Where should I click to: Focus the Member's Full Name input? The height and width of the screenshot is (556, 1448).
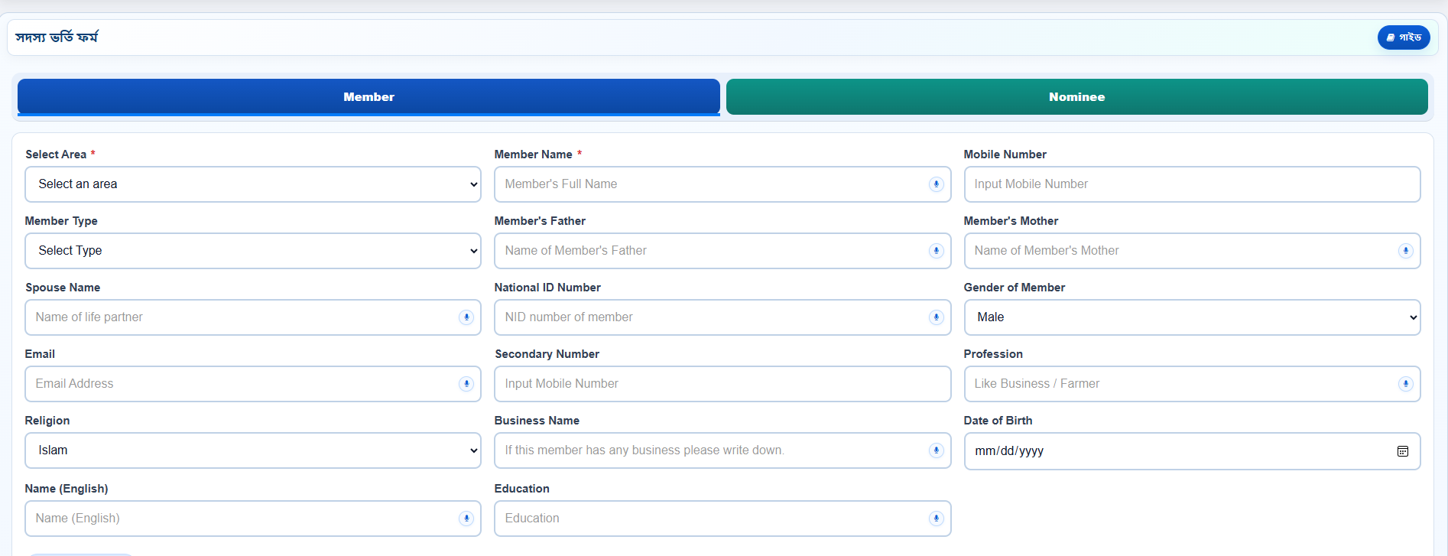click(x=722, y=184)
